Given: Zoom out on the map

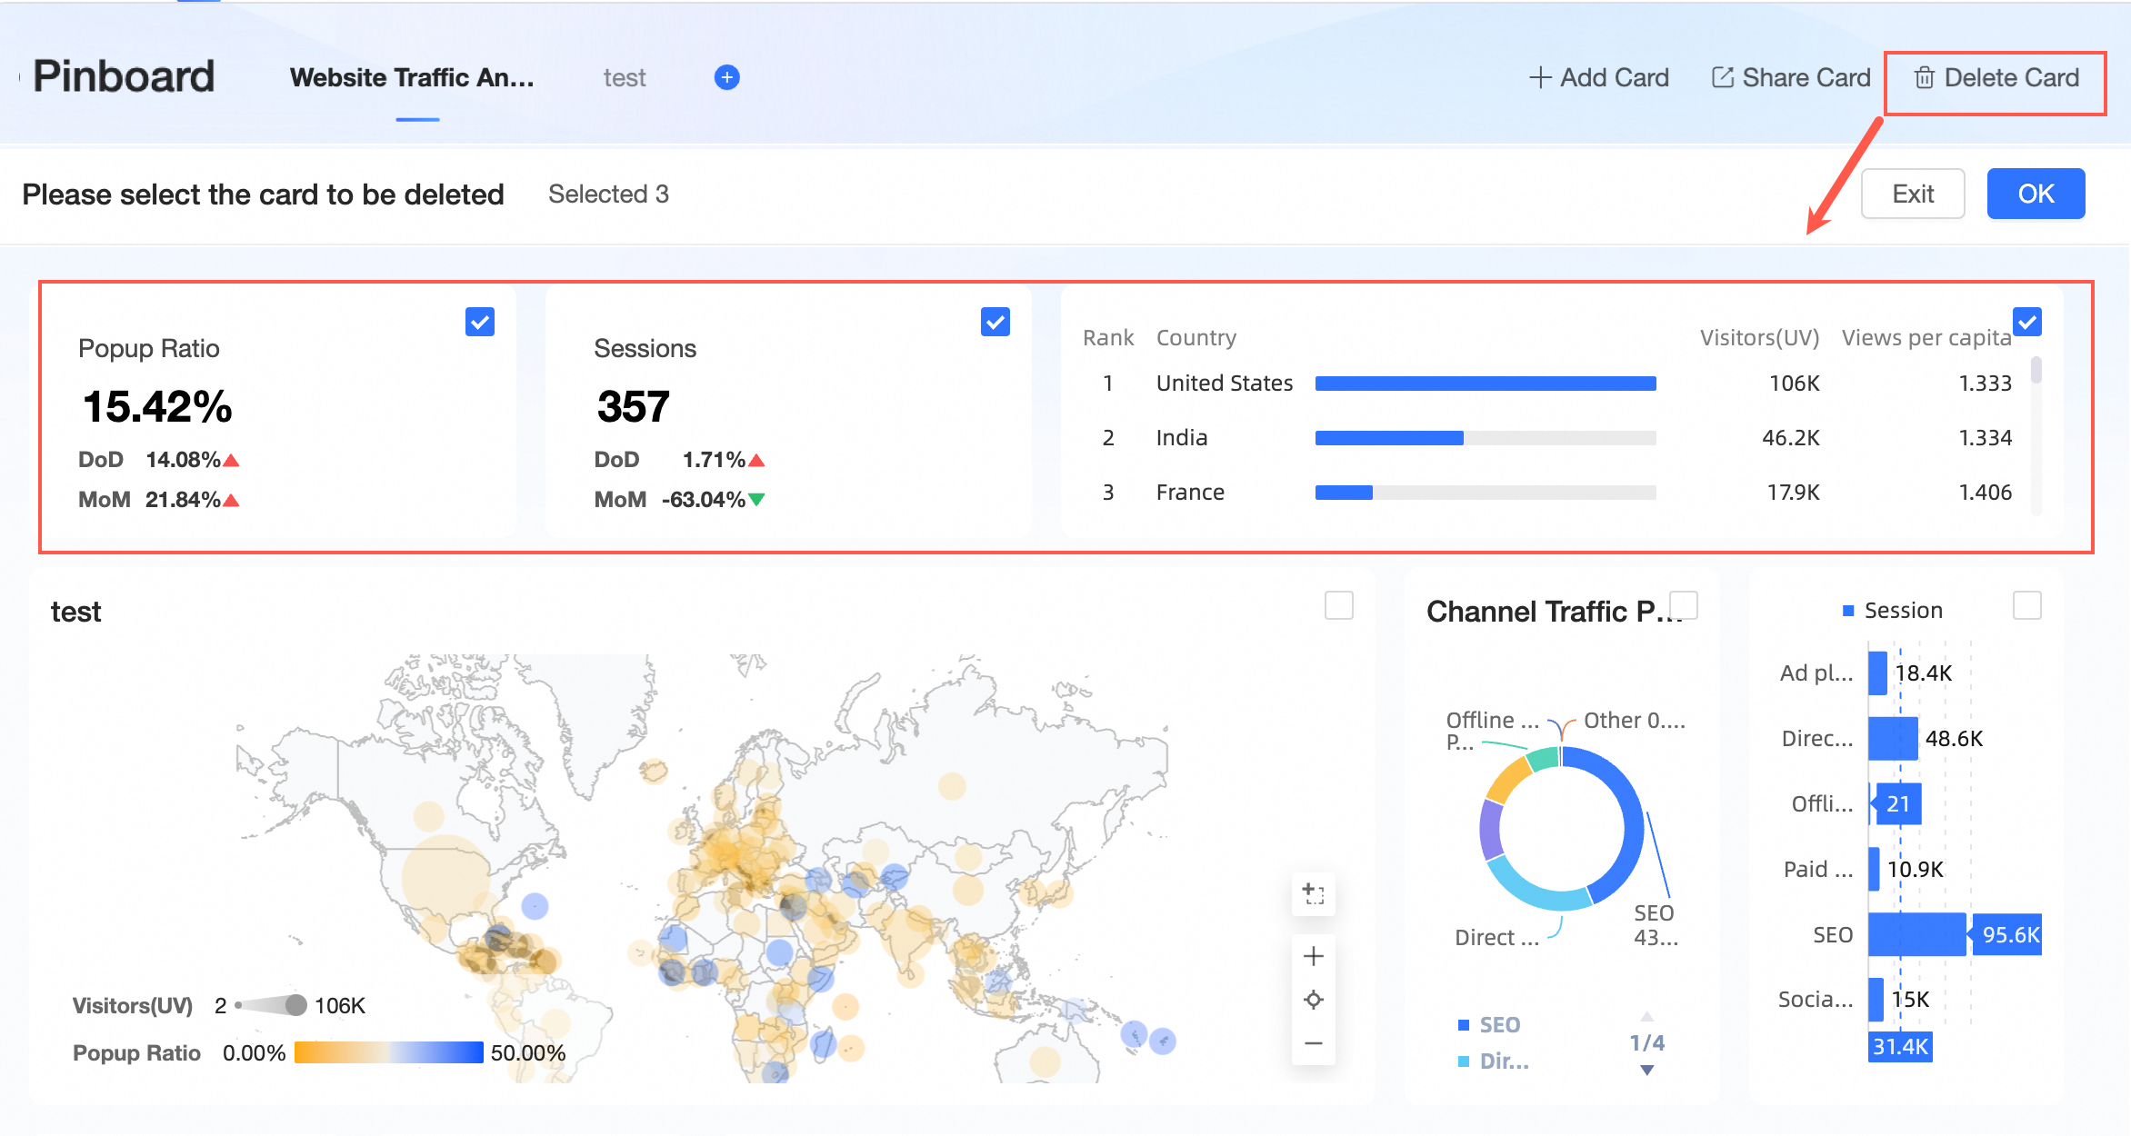Looking at the screenshot, I should [x=1313, y=1043].
